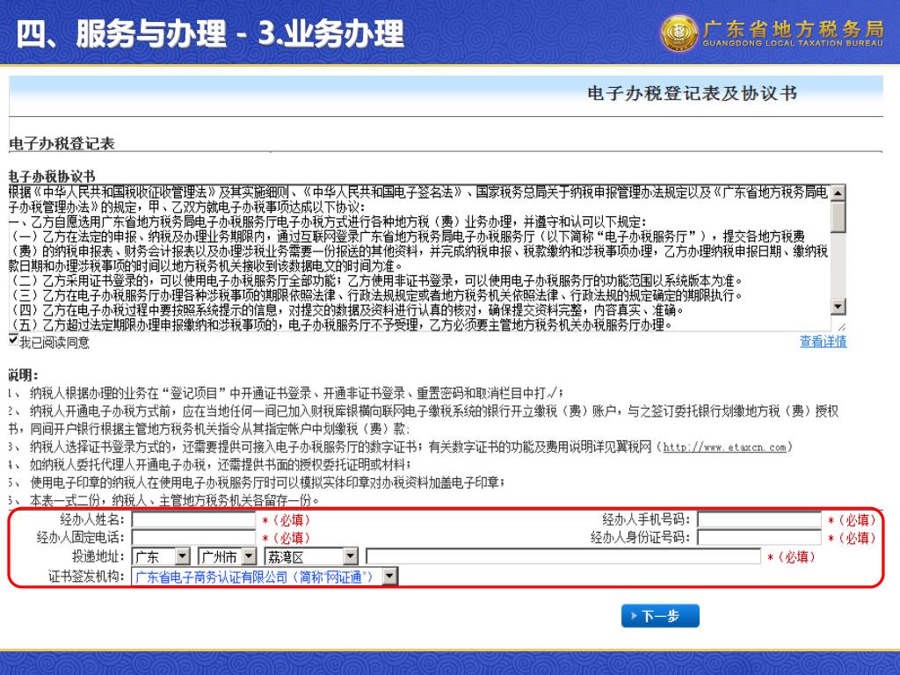Viewport: 900px width, 675px height.
Task: Check the 我已阅读同意 agreement checkbox
Action: 14,340
